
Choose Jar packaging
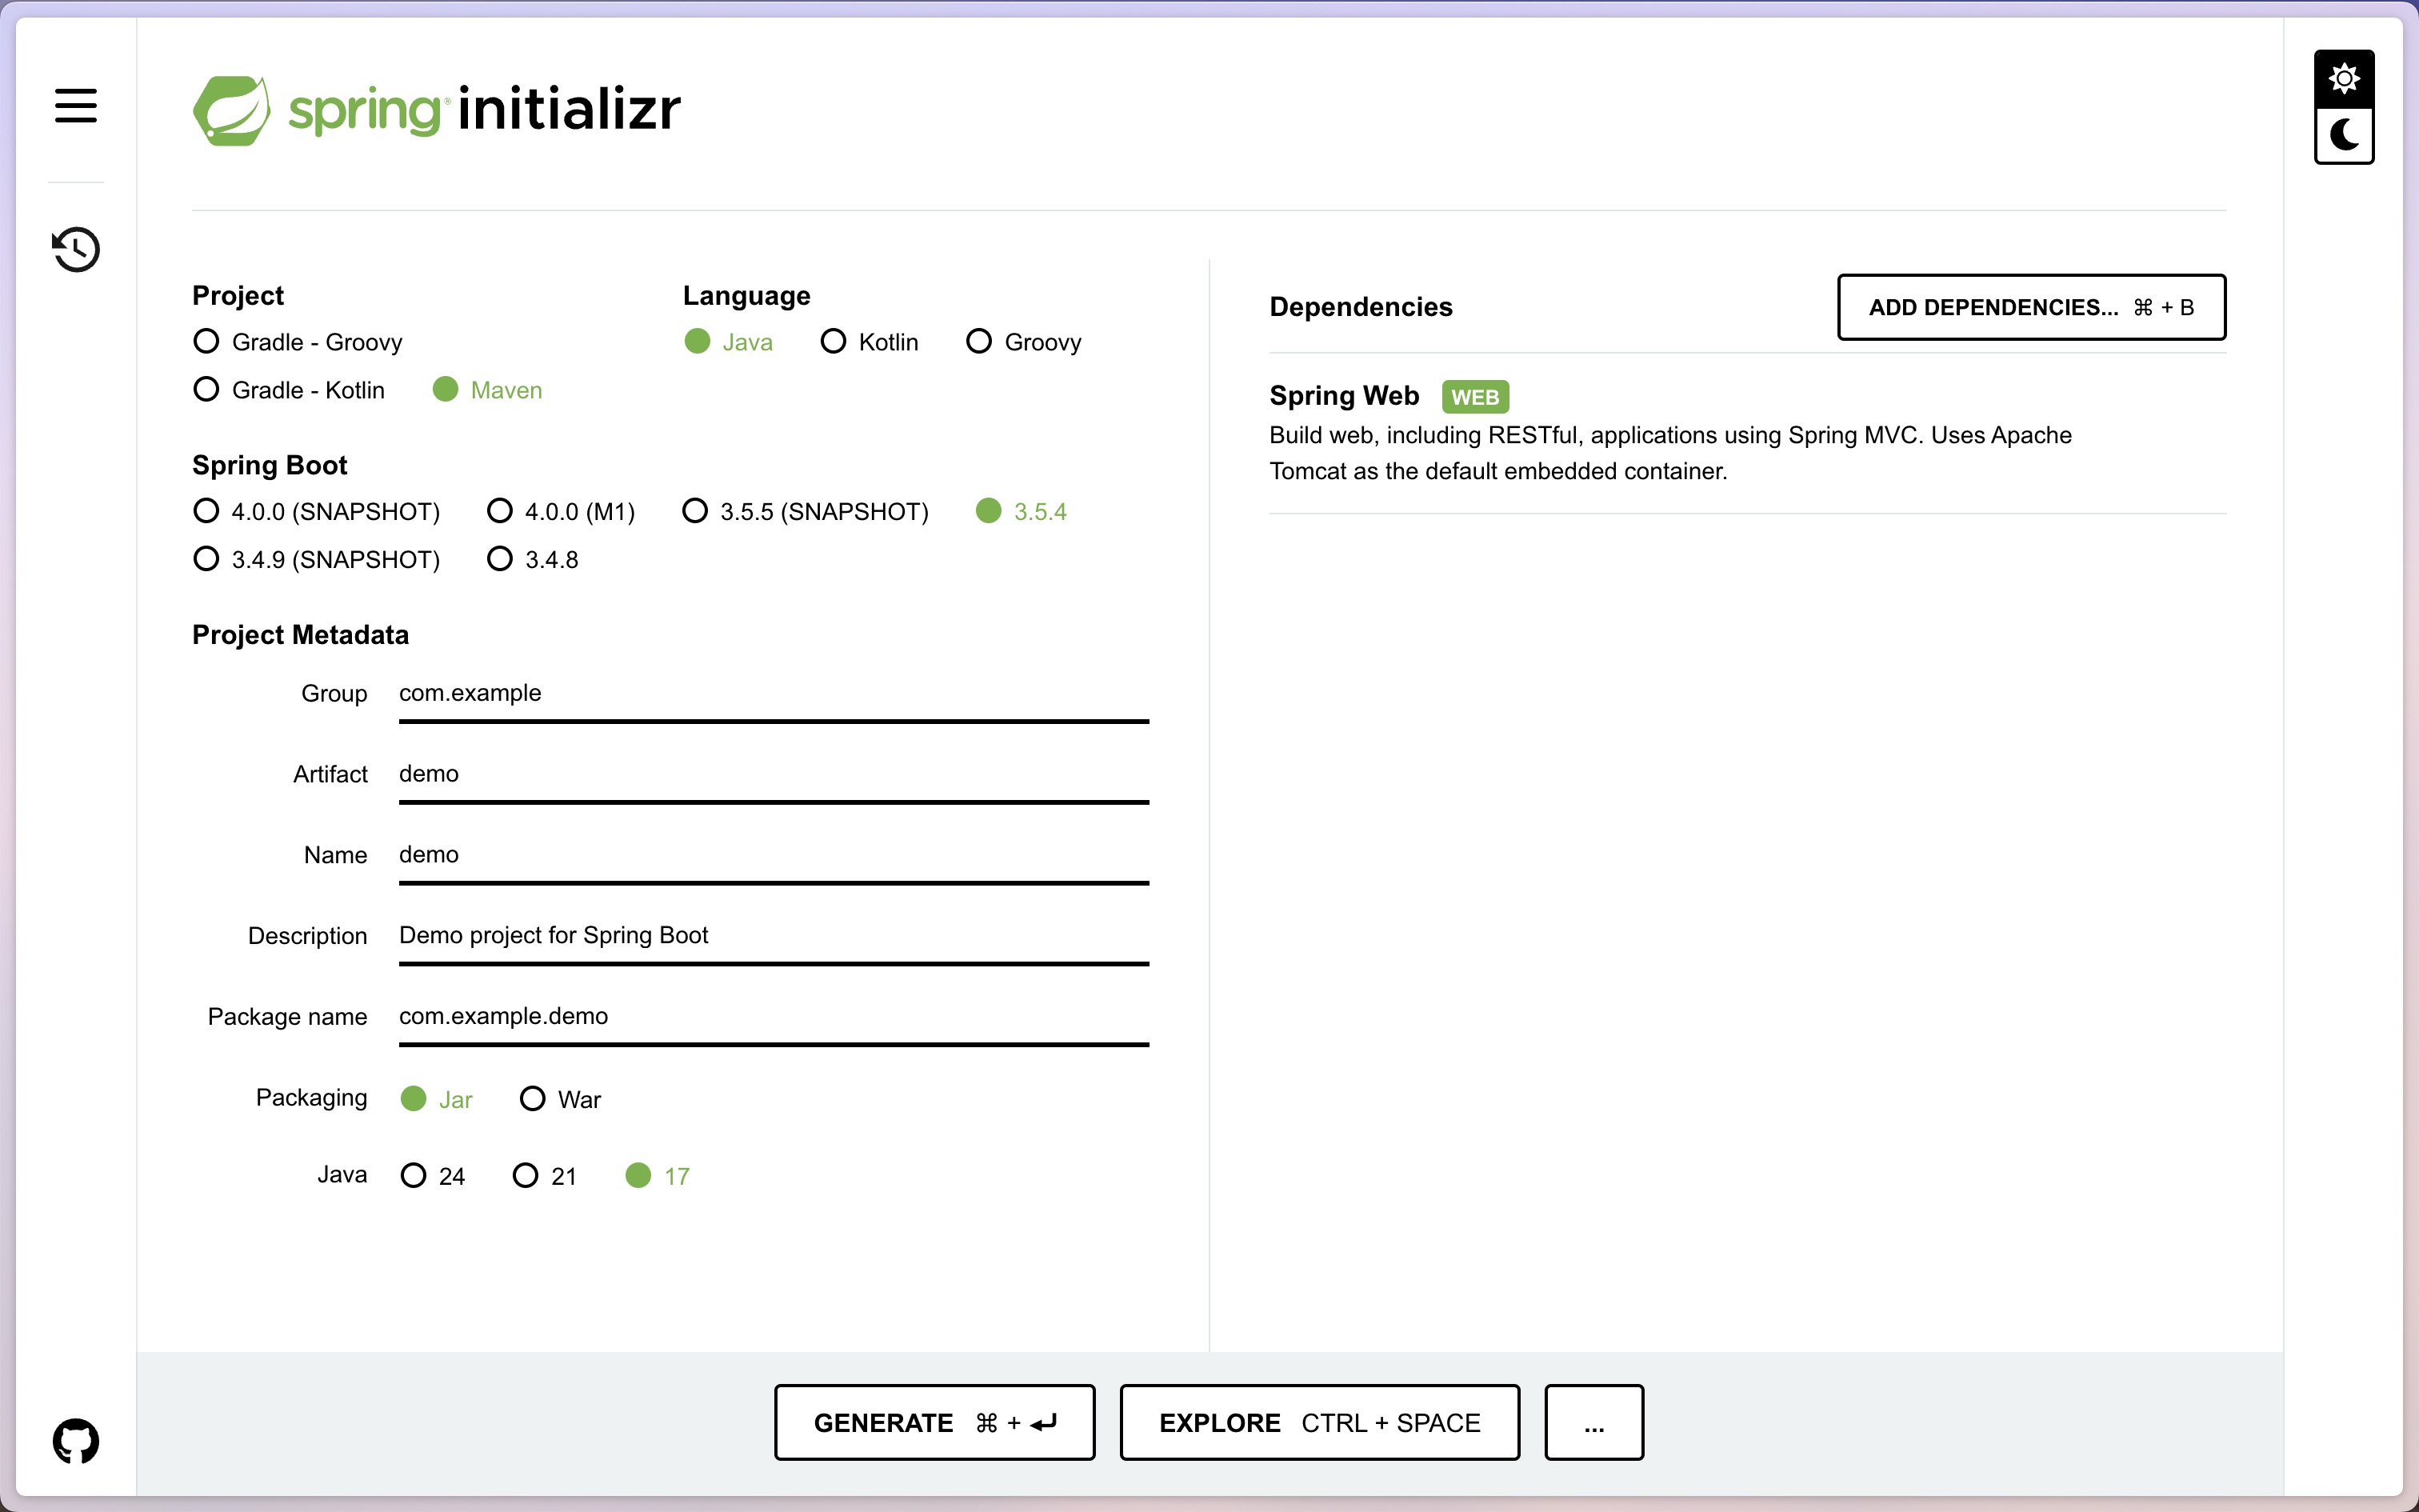(437, 1099)
